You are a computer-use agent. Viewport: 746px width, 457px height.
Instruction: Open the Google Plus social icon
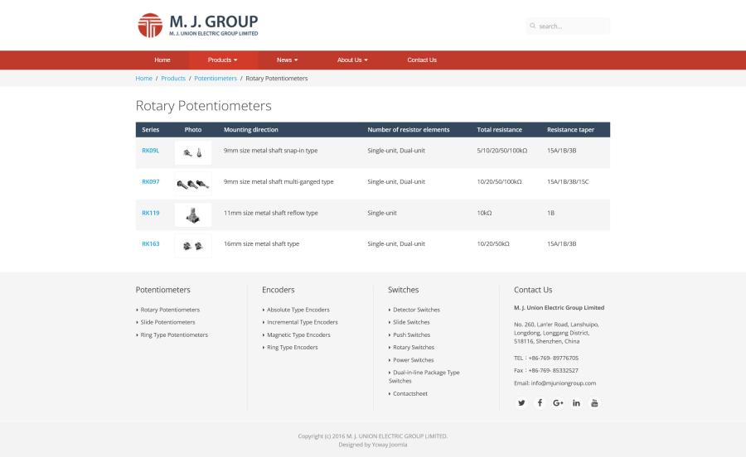click(x=558, y=402)
